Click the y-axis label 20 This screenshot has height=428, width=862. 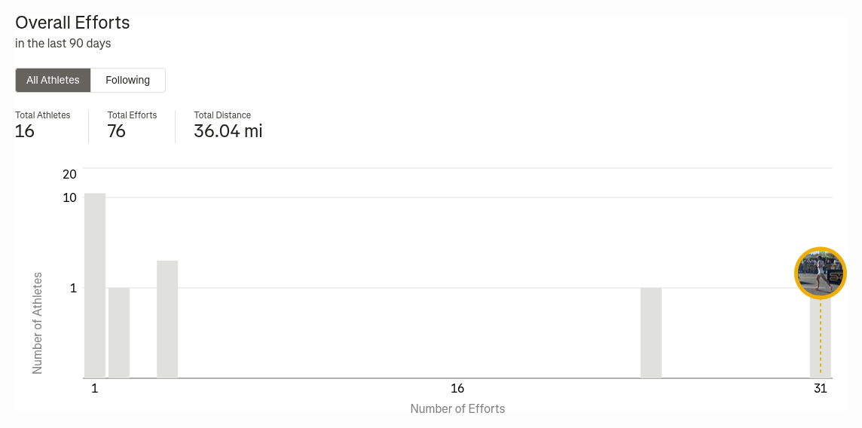(x=70, y=175)
